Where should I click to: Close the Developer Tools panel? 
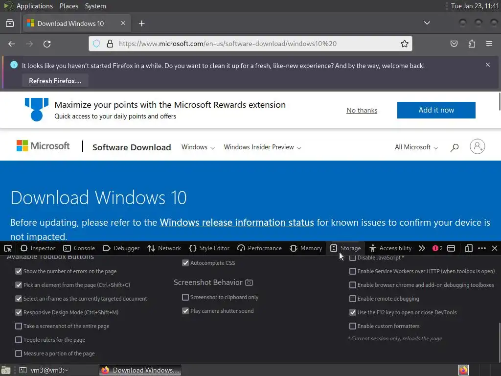pos(494,248)
